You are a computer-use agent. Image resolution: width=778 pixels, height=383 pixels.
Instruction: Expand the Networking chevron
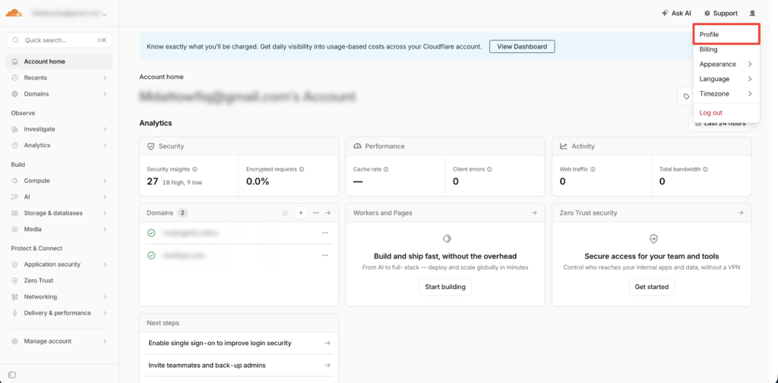point(105,297)
